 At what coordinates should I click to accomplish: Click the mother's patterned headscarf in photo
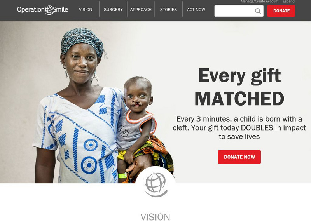(83, 42)
